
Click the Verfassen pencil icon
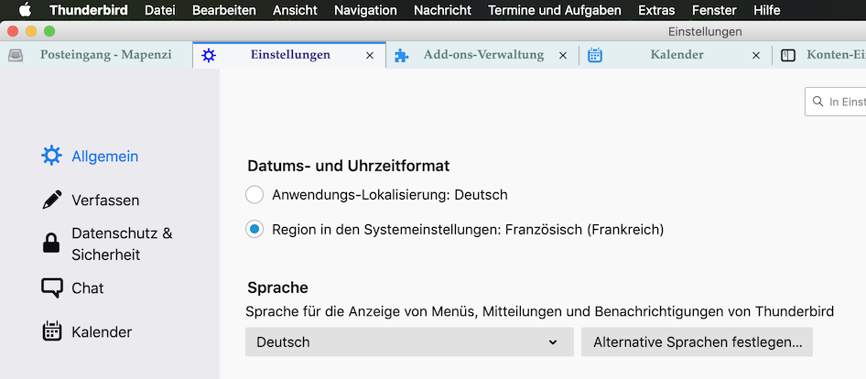(52, 200)
